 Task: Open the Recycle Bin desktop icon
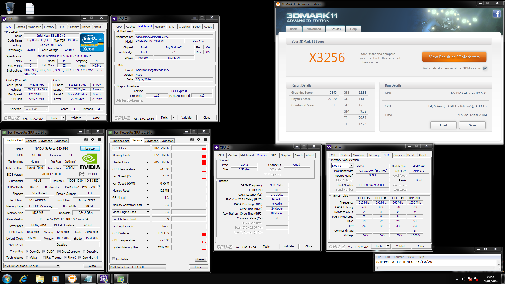(10, 8)
